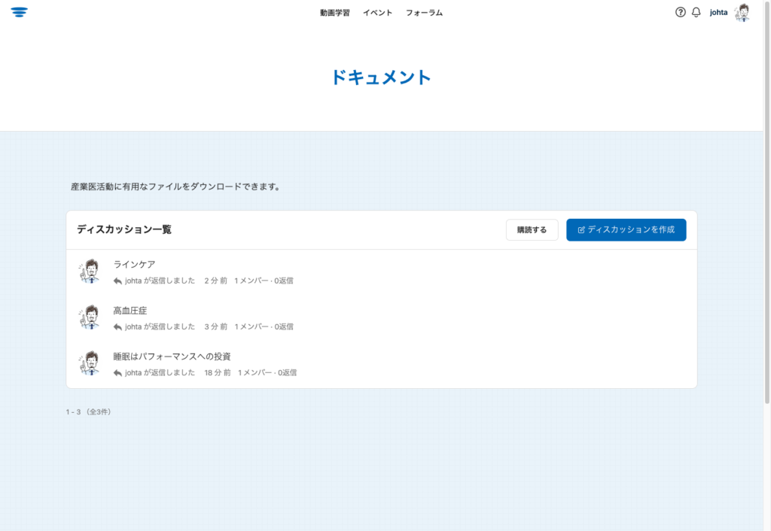
Task: Click the johta profile avatar in header
Action: pos(742,12)
